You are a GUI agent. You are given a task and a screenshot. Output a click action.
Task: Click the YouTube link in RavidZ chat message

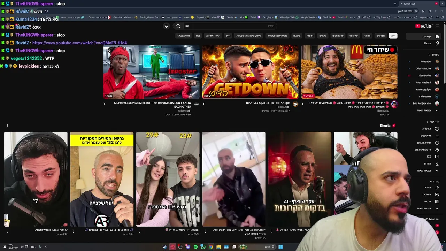79,43
